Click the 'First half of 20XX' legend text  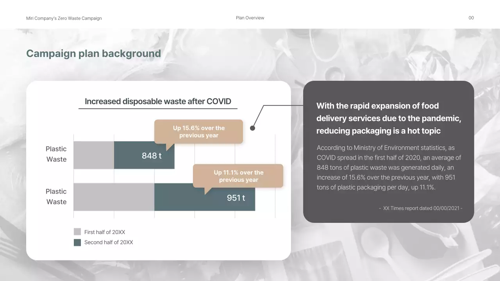tap(104, 231)
